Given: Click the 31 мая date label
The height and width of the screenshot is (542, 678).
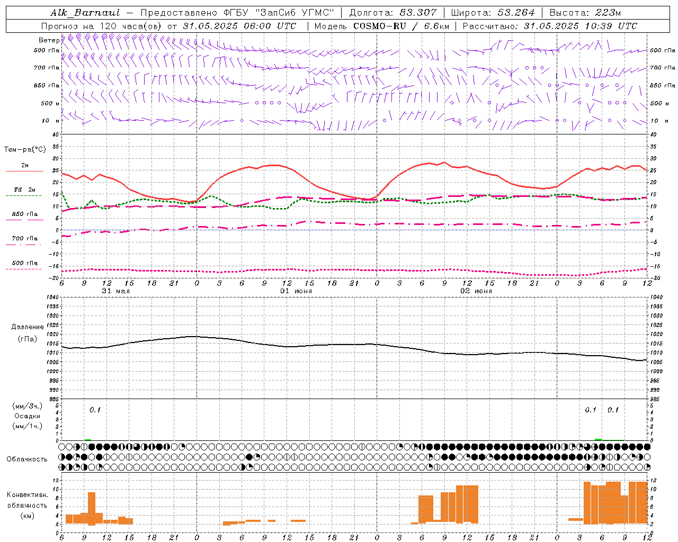Looking at the screenshot, I should click(x=116, y=291).
